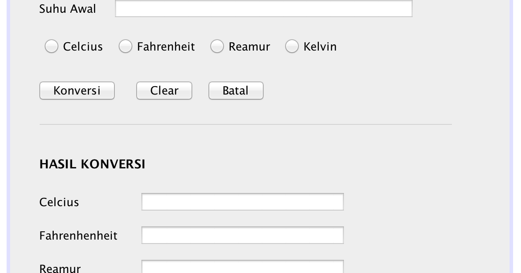This screenshot has width=521, height=273.
Task: Click the Reamur result field
Action: tap(242, 267)
